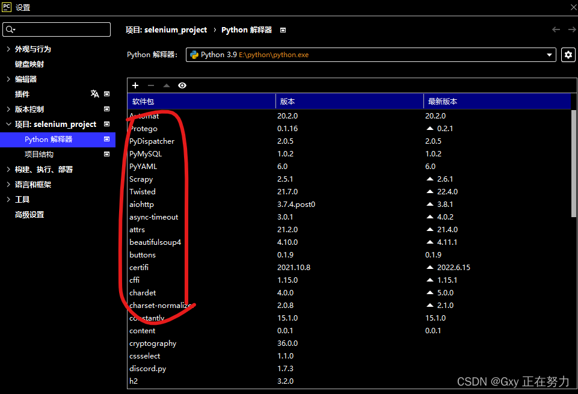This screenshot has width=578, height=394.
Task: Click latest version 4.11.1 of beautifulsoup4
Action: (x=447, y=242)
